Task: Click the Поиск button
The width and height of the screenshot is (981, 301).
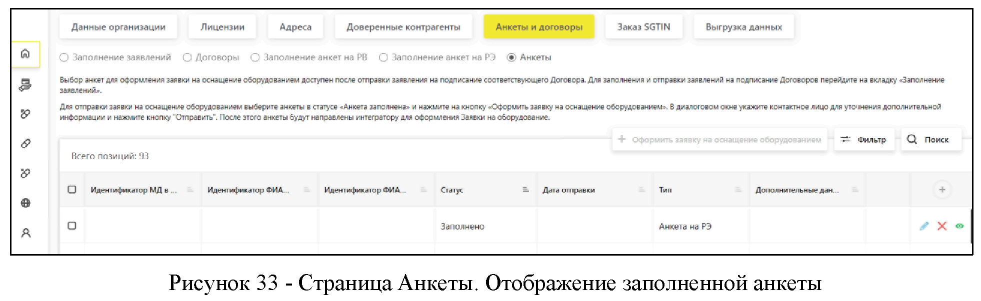Action: coord(931,140)
